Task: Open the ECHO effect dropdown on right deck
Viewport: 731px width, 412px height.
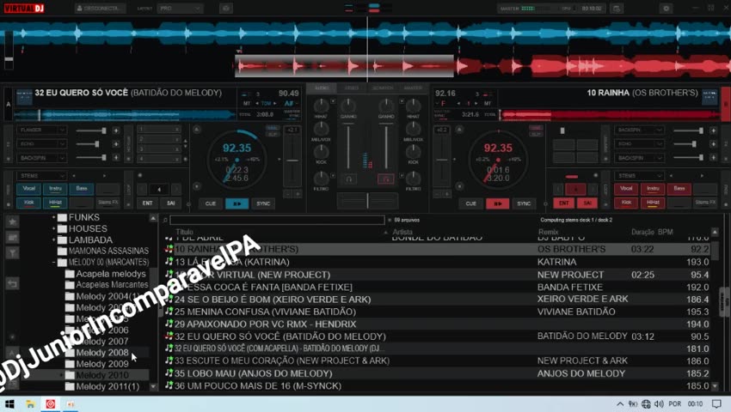Action: point(638,144)
